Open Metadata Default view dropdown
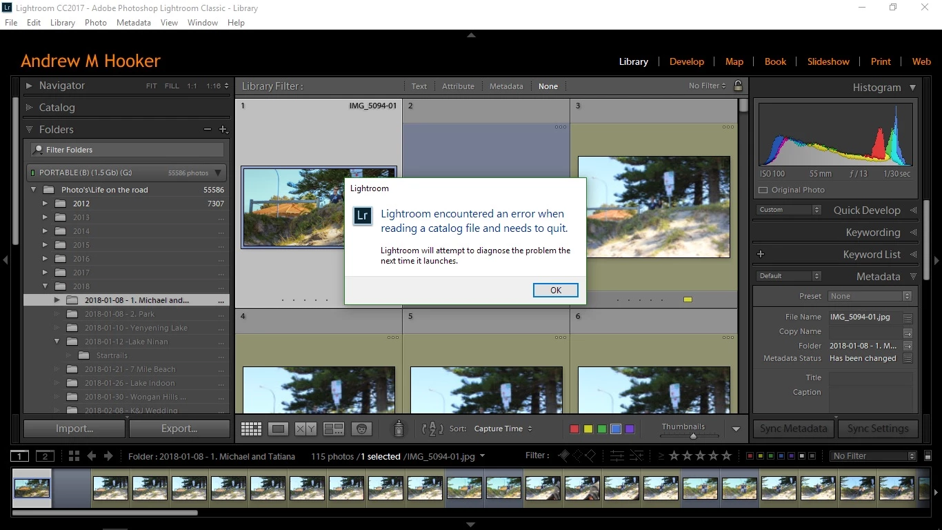Viewport: 942px width, 530px height. (789, 276)
